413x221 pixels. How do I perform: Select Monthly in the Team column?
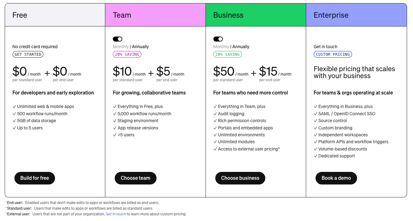[121, 47]
